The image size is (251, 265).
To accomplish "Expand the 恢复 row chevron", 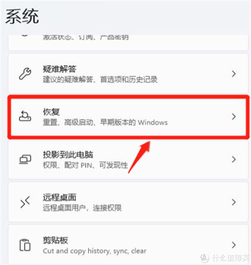I will coord(234,116).
